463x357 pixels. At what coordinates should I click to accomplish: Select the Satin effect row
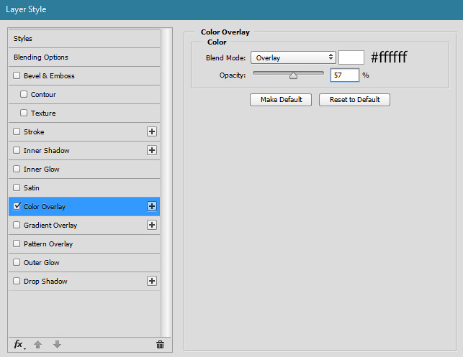84,187
